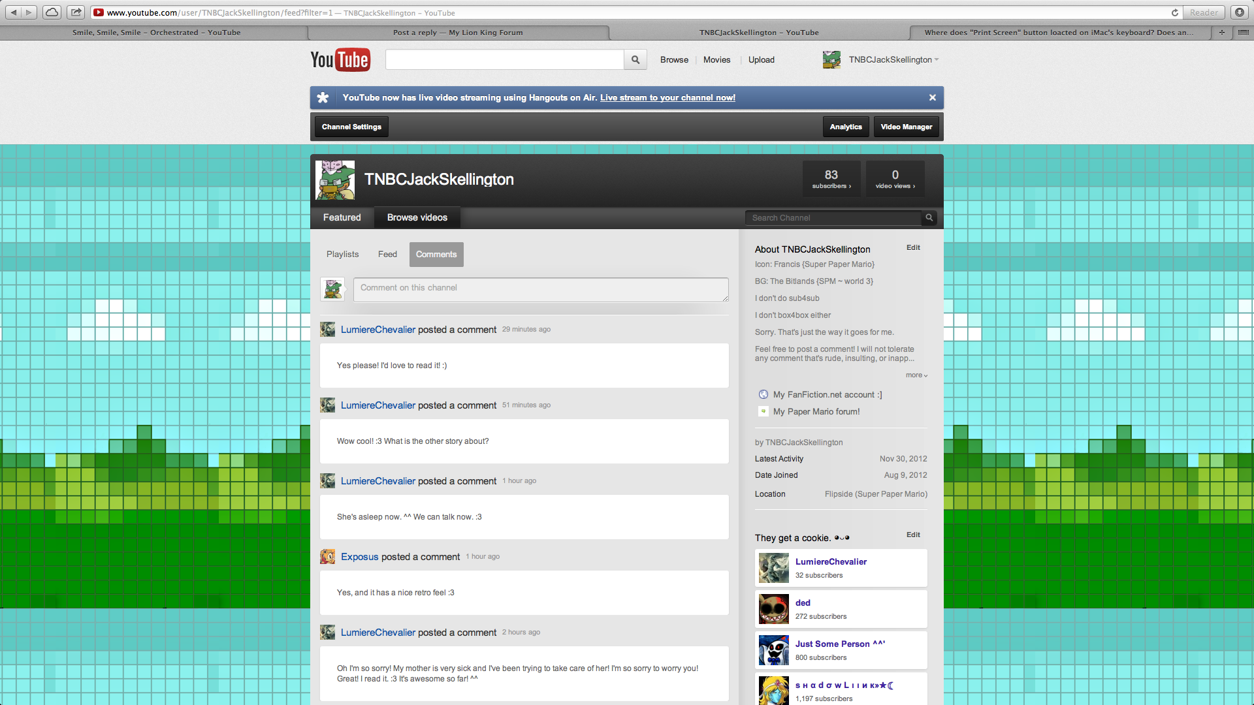1254x705 pixels.
Task: Select the Feed tab
Action: (387, 255)
